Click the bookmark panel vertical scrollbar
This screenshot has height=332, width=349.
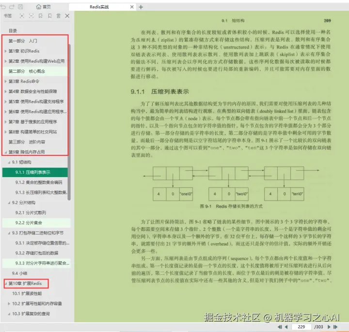click(69, 122)
